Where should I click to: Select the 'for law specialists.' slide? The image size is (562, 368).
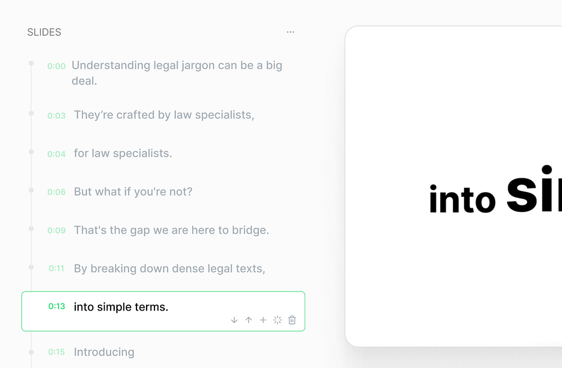123,153
